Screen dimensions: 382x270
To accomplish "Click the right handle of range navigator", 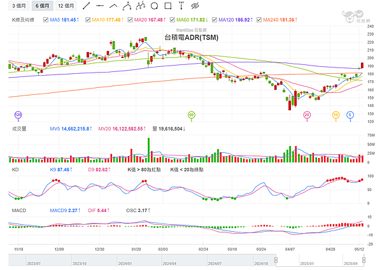I will pos(364,260).
